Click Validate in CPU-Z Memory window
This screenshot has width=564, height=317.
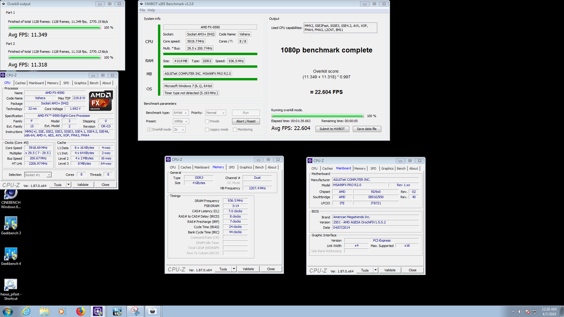pos(248,269)
